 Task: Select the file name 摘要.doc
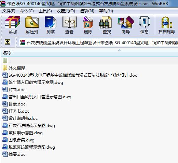tap(17, 154)
